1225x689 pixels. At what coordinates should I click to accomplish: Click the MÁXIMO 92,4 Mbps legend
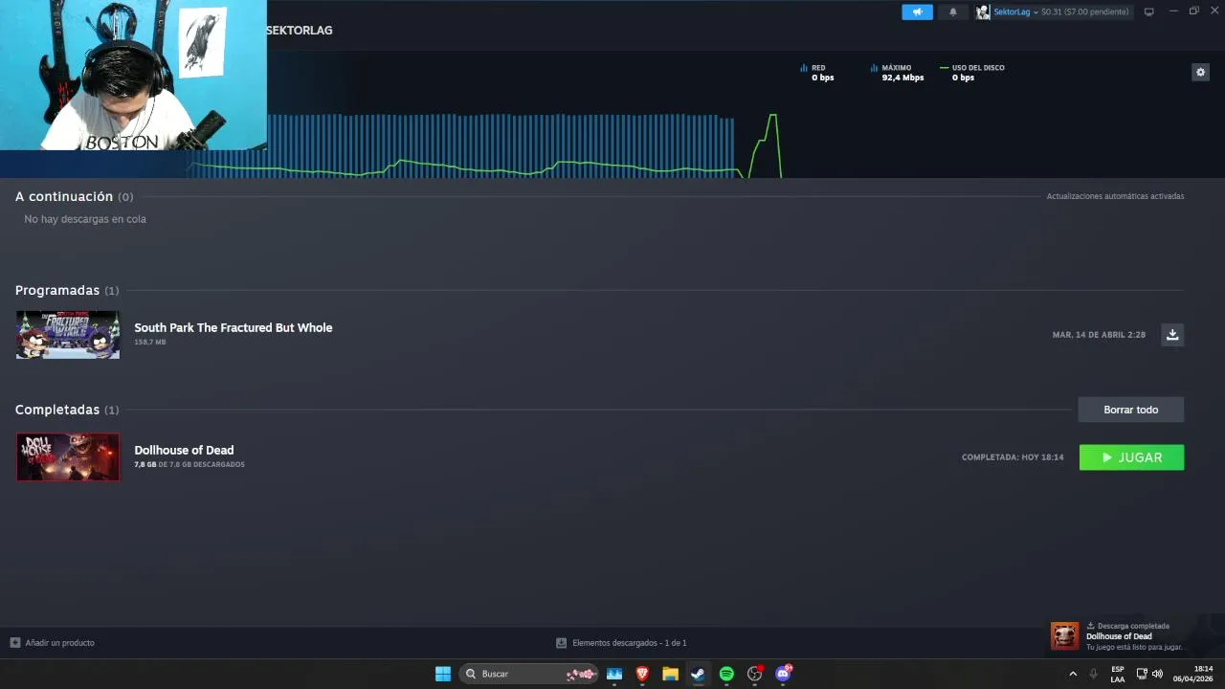897,72
